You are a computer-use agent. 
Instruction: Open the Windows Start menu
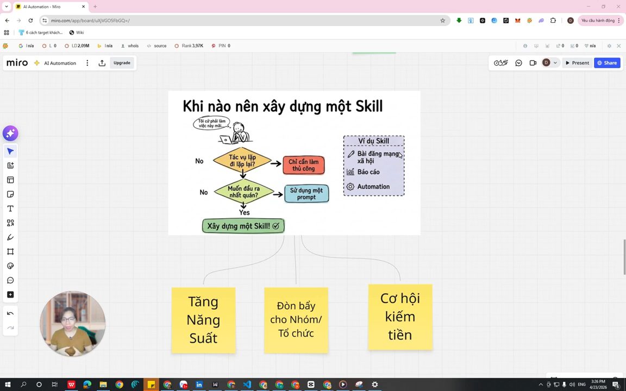(8, 384)
